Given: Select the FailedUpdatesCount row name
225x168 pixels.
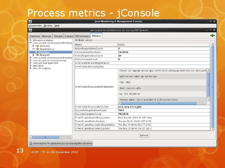Looking at the screenshot, I should pyautogui.click(x=86, y=59).
